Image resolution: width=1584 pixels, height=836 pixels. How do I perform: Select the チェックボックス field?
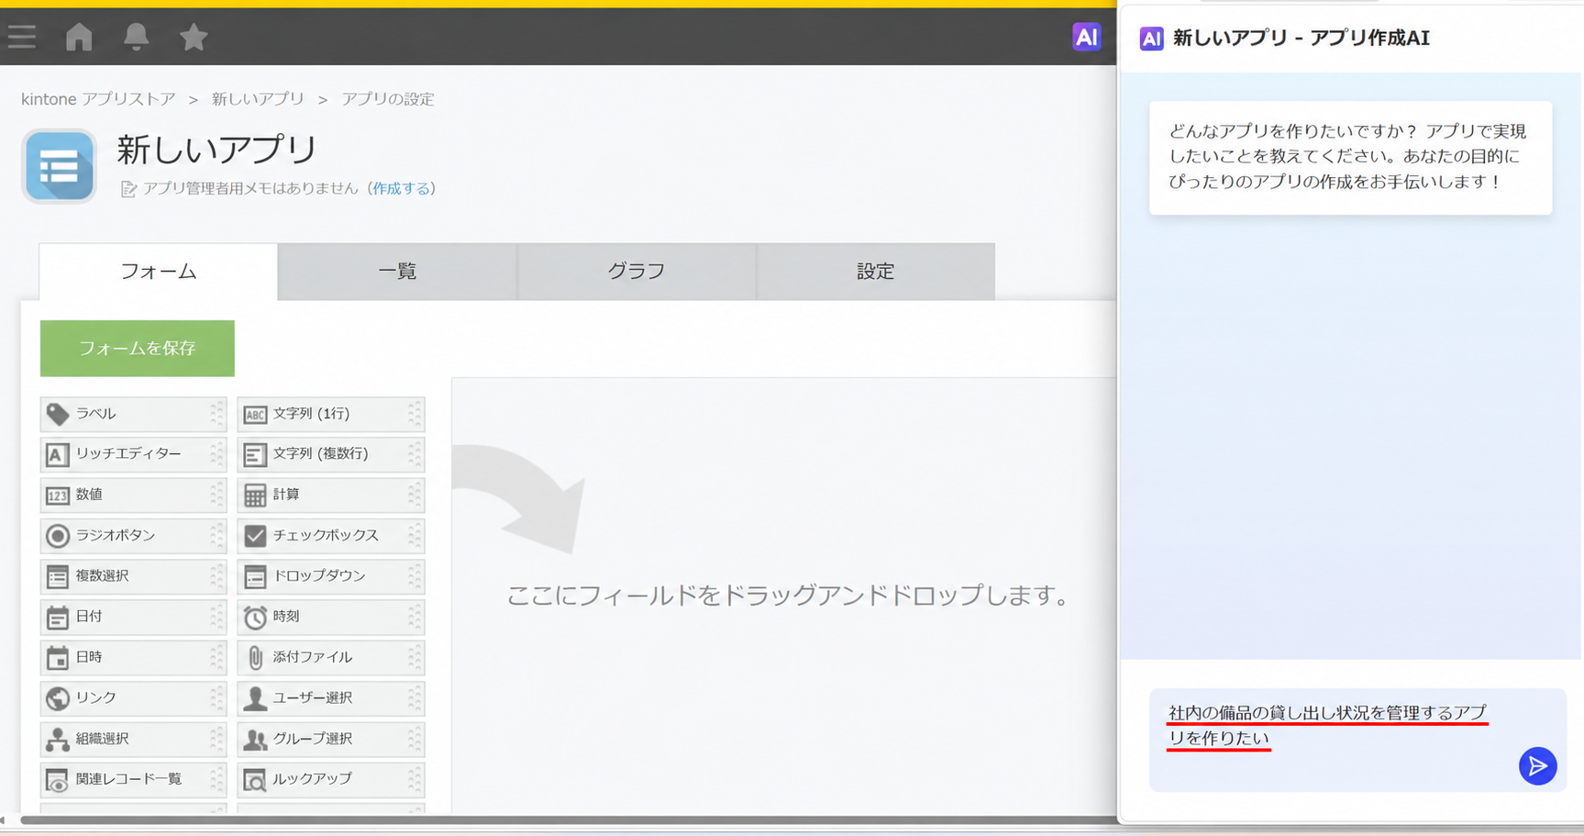pyautogui.click(x=330, y=535)
